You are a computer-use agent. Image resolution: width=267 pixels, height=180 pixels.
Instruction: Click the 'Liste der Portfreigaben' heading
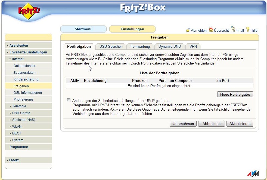coord(160,73)
